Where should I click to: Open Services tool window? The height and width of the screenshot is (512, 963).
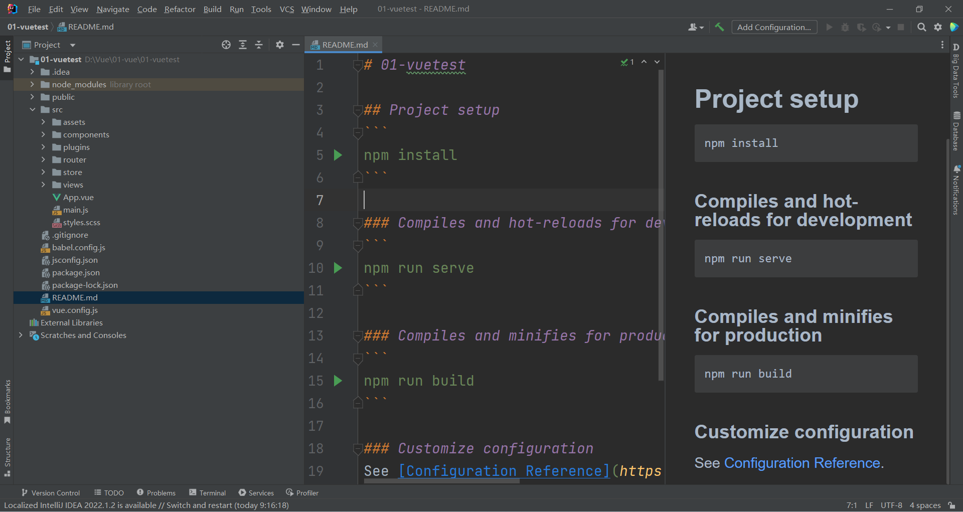(x=256, y=493)
